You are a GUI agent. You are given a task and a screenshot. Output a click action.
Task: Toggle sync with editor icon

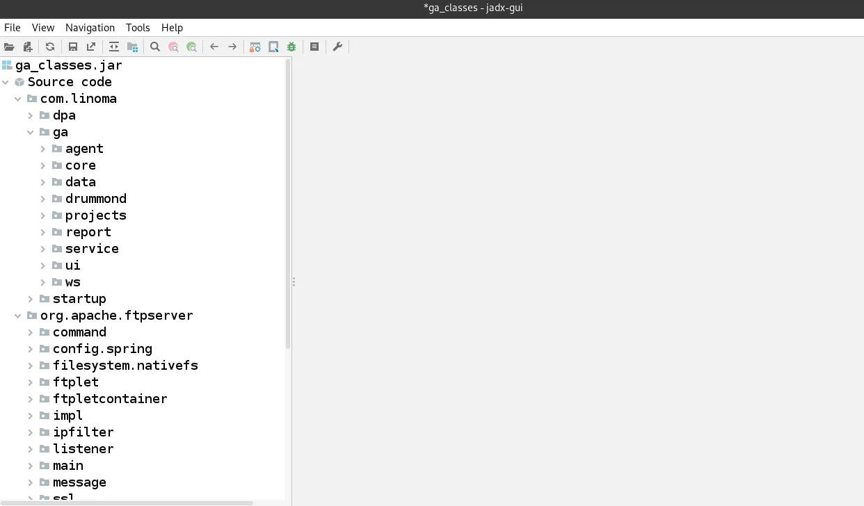click(113, 47)
